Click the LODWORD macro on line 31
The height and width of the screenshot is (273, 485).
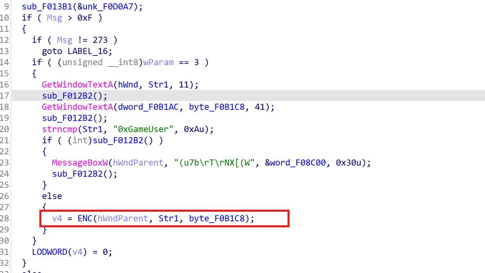pyautogui.click(x=49, y=252)
